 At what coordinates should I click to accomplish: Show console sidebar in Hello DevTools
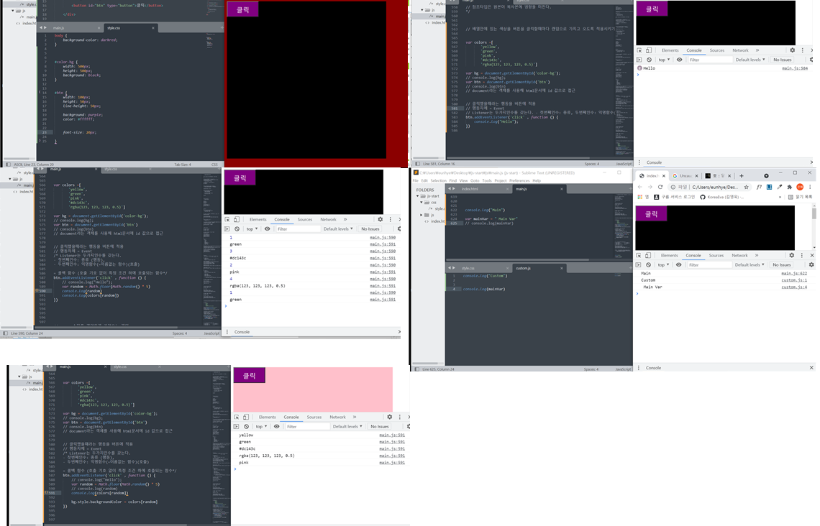click(639, 60)
